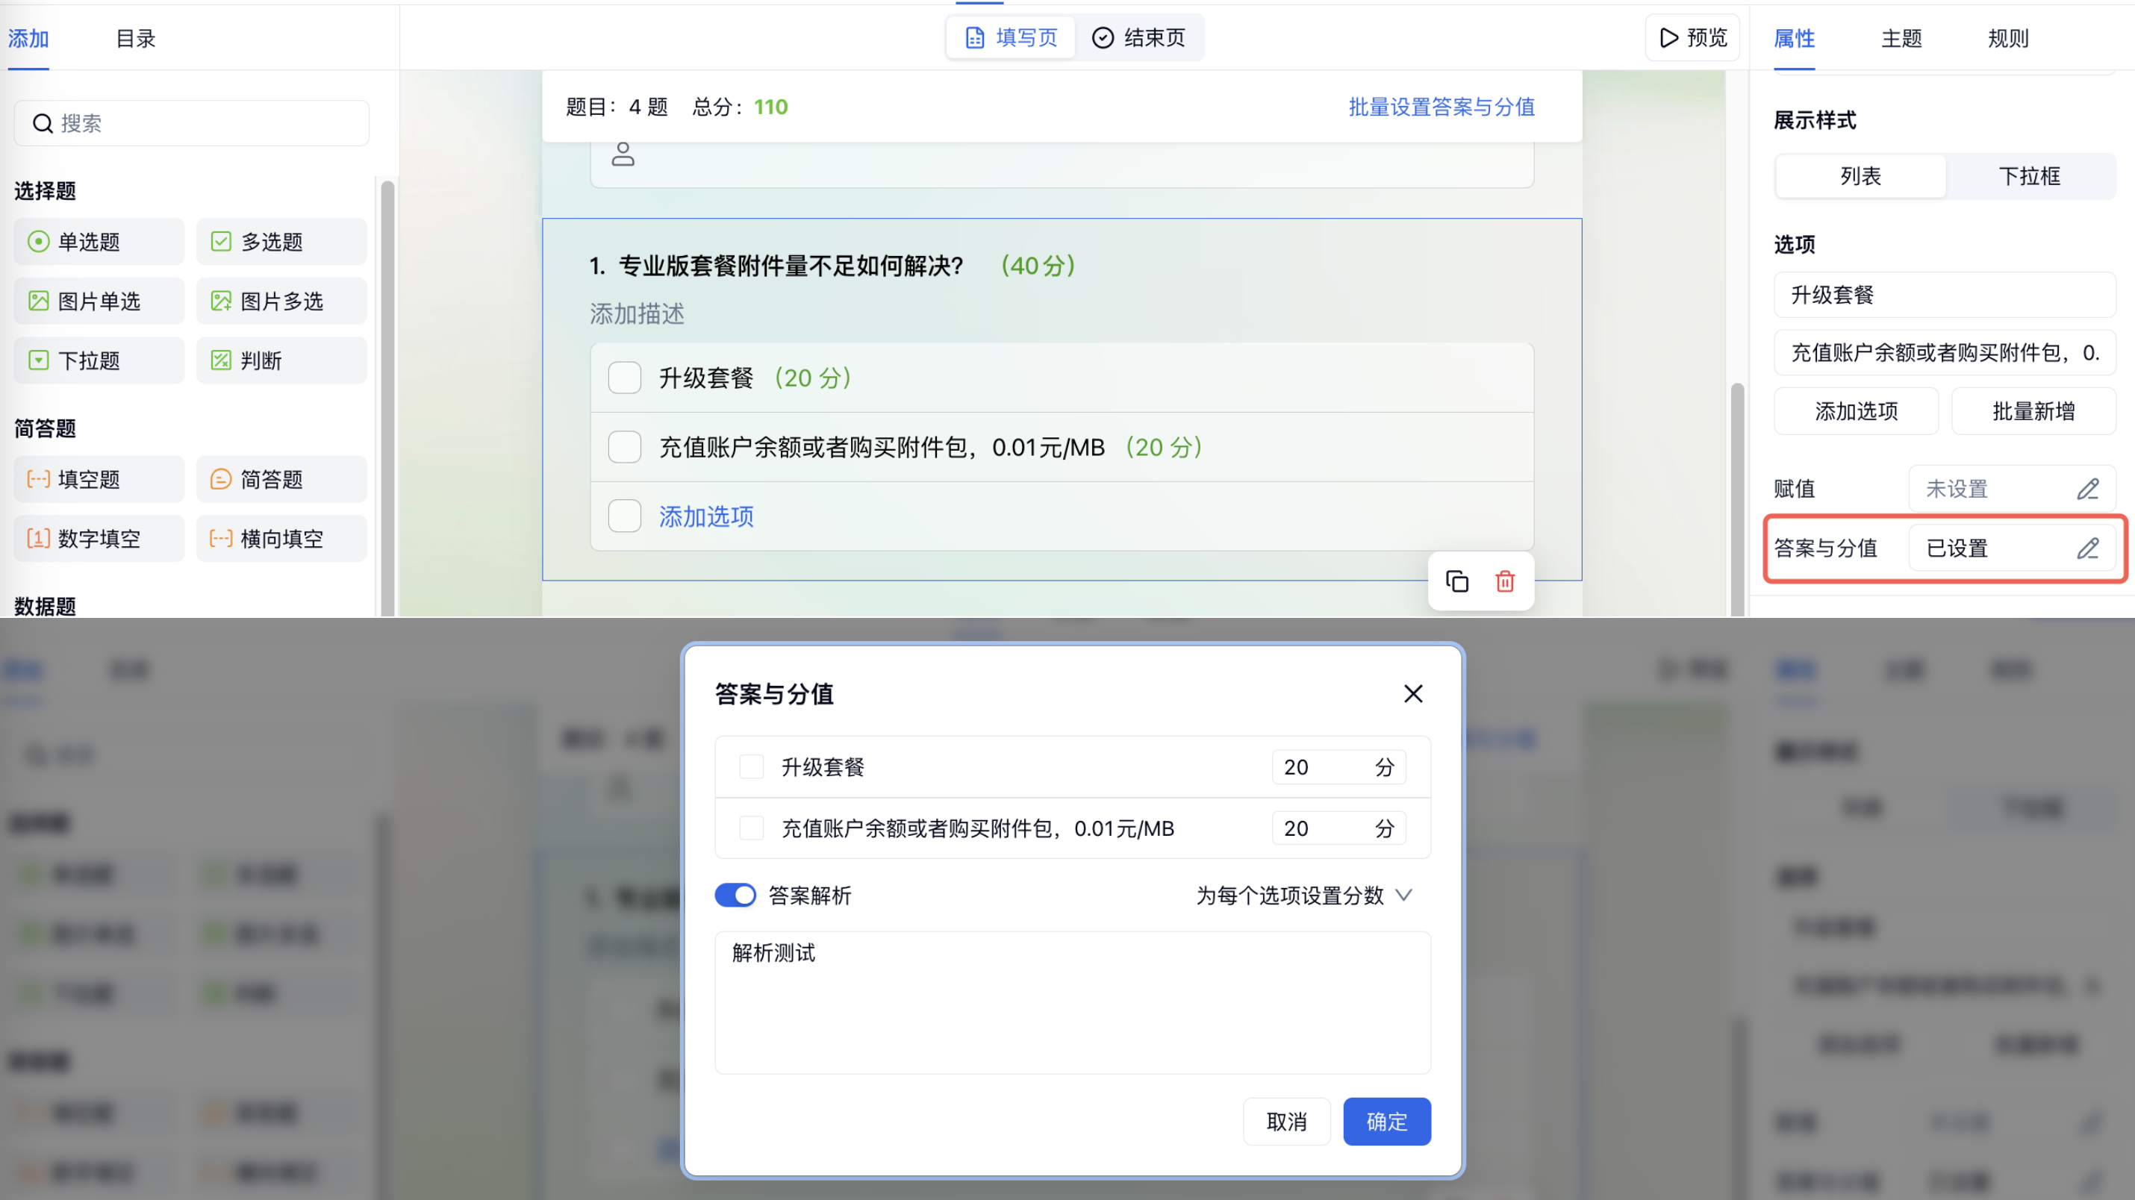
Task: Click the 添加选项 link in the question
Action: pyautogui.click(x=706, y=516)
